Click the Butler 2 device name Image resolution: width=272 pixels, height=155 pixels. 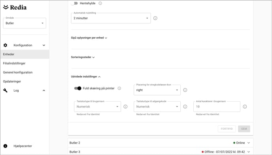[75, 143]
